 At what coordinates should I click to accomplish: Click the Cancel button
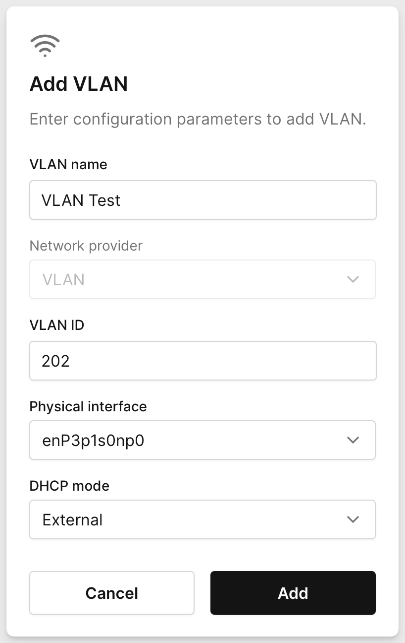[x=112, y=593]
